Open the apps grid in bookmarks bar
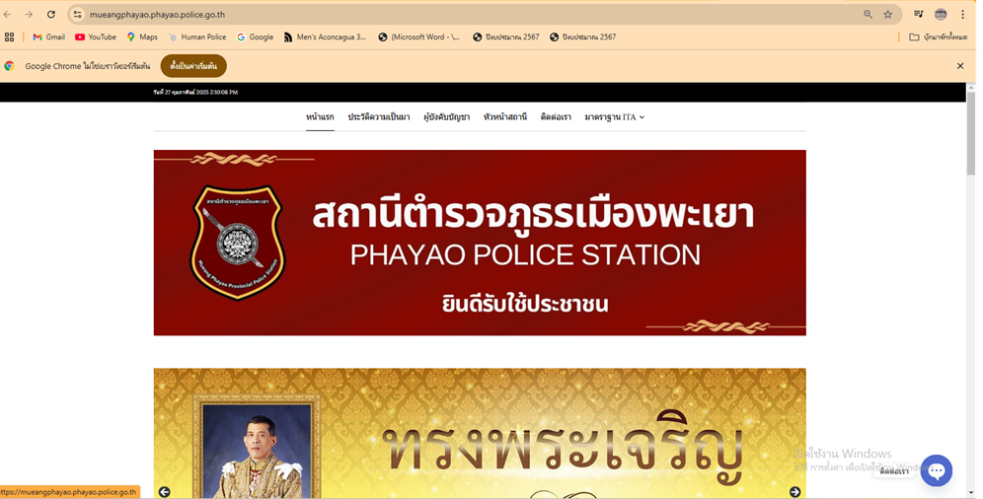 click(10, 36)
